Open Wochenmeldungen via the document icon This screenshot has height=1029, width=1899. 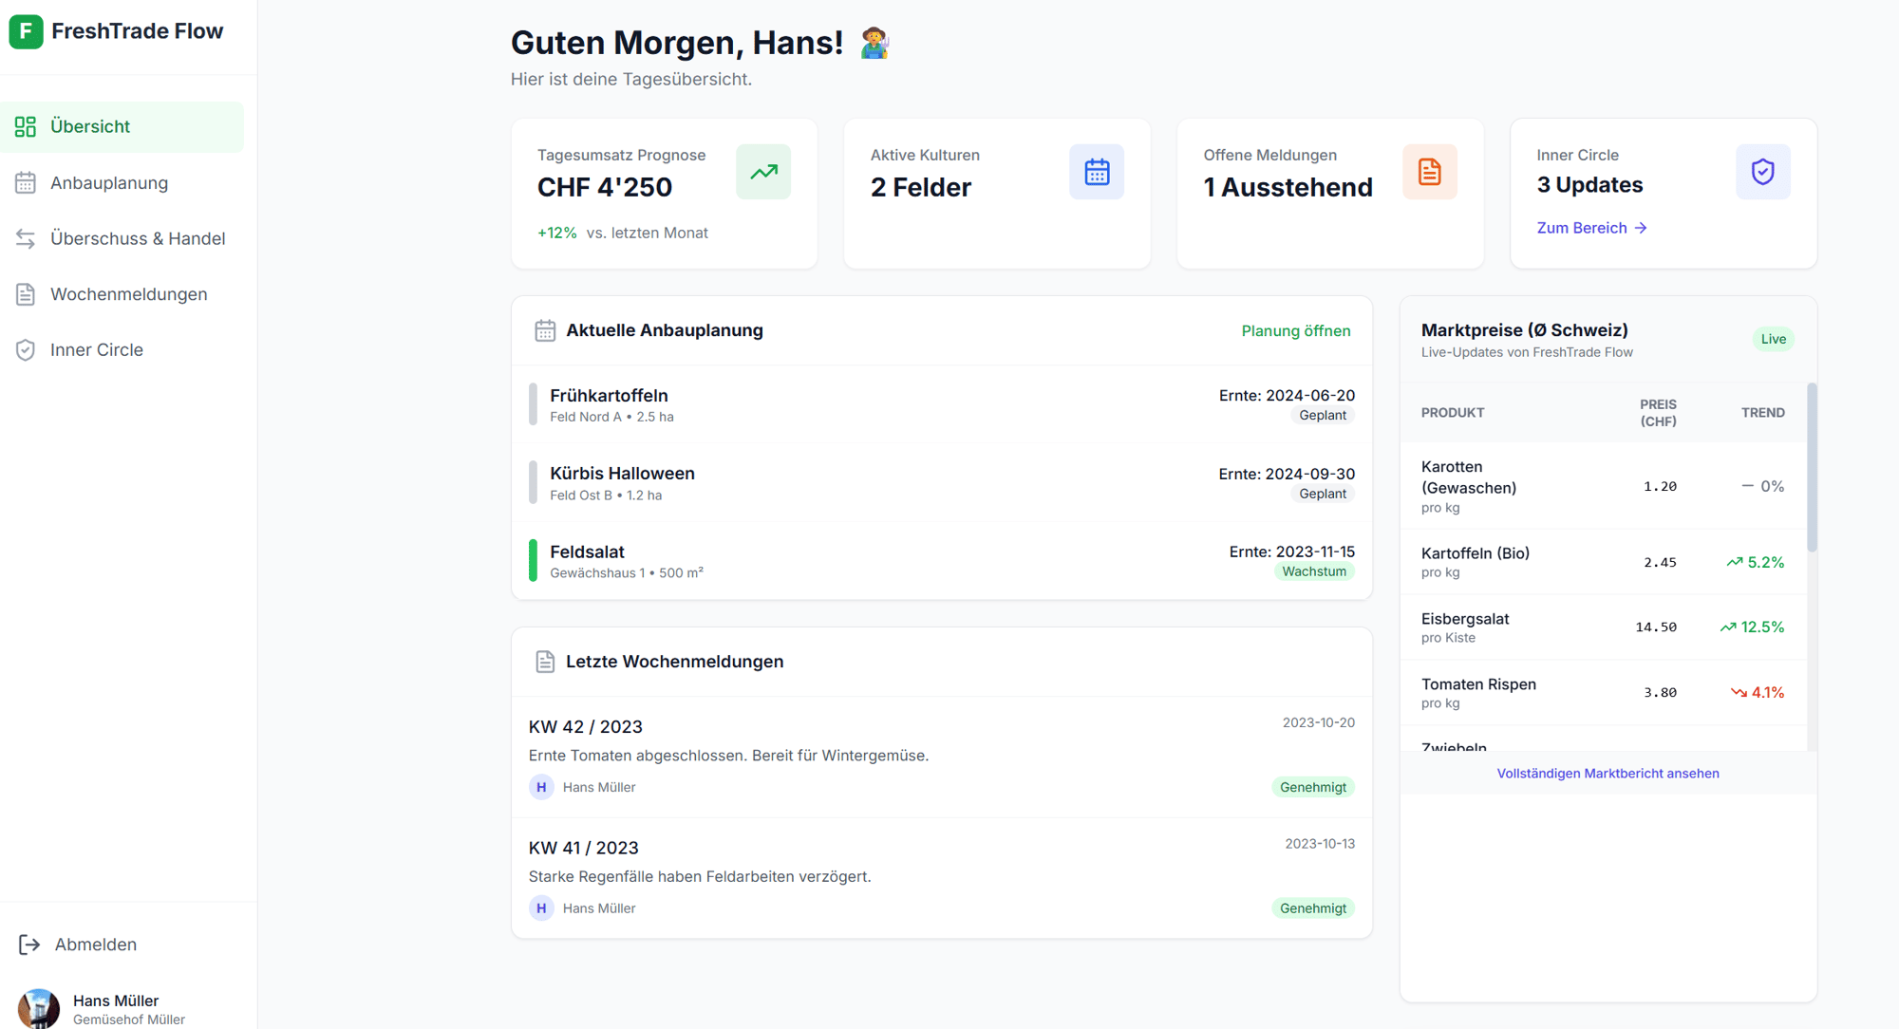tap(26, 294)
